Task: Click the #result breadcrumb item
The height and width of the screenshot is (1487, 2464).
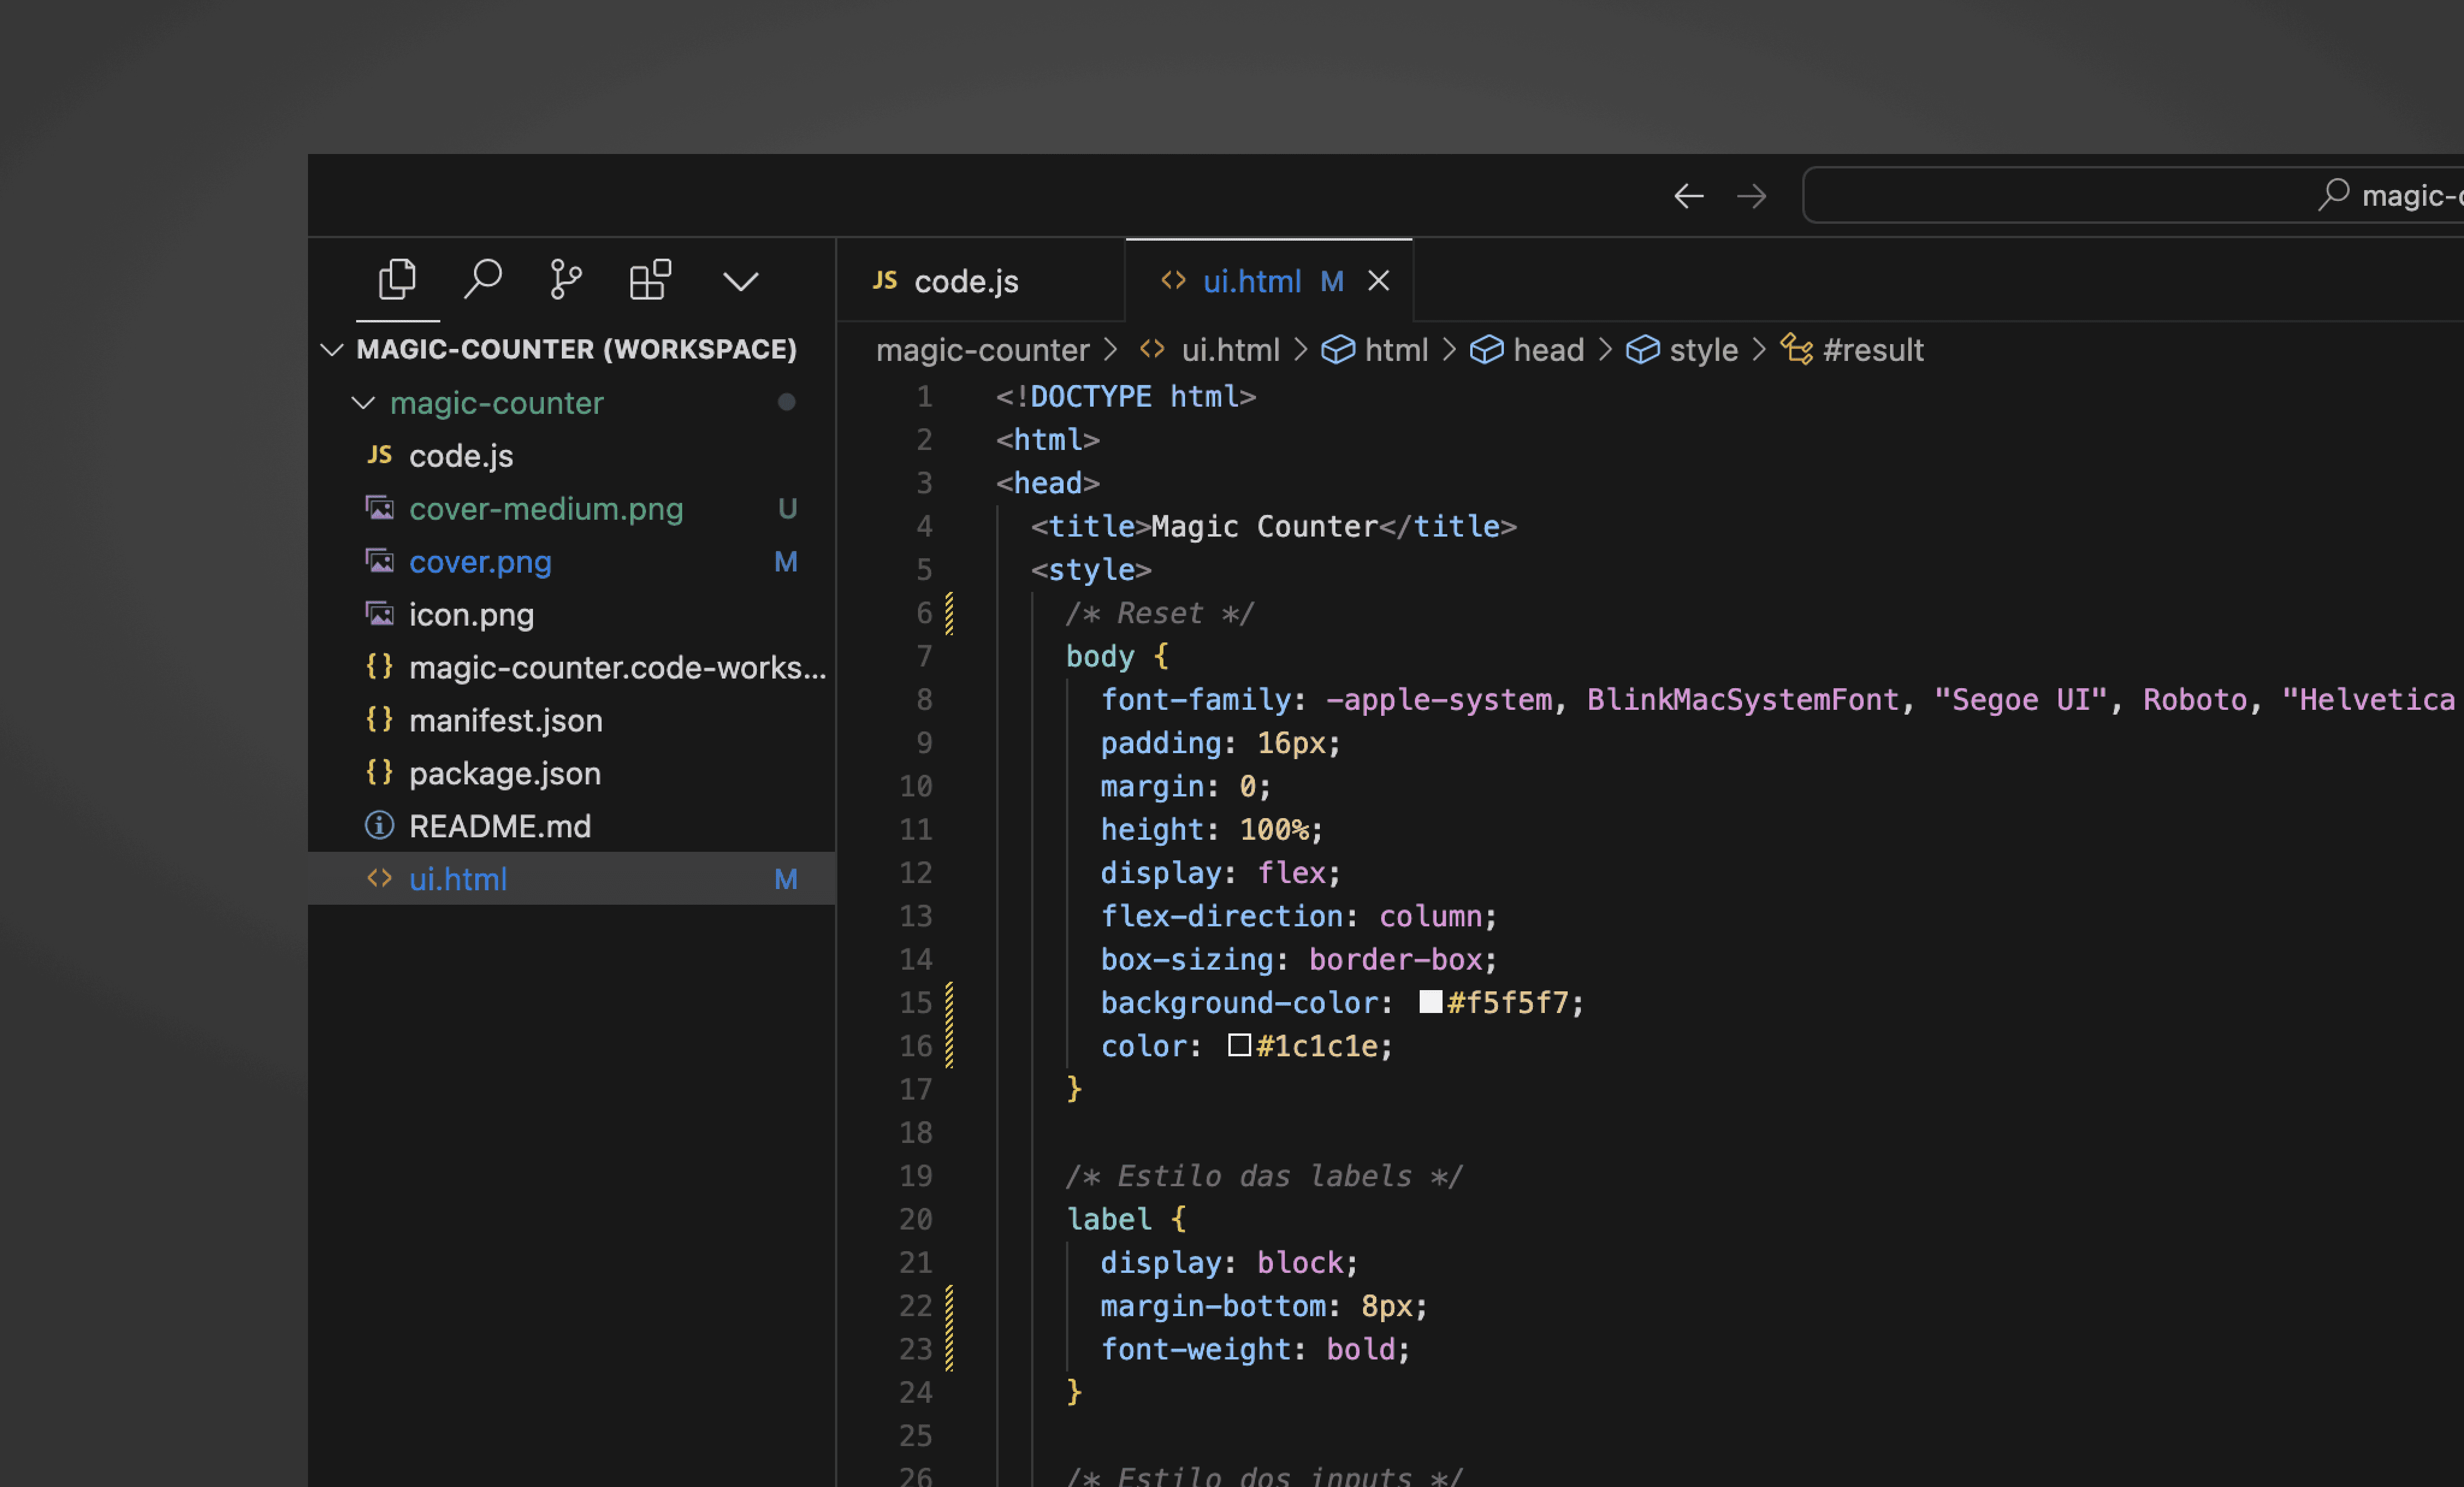Action: [x=1872, y=350]
